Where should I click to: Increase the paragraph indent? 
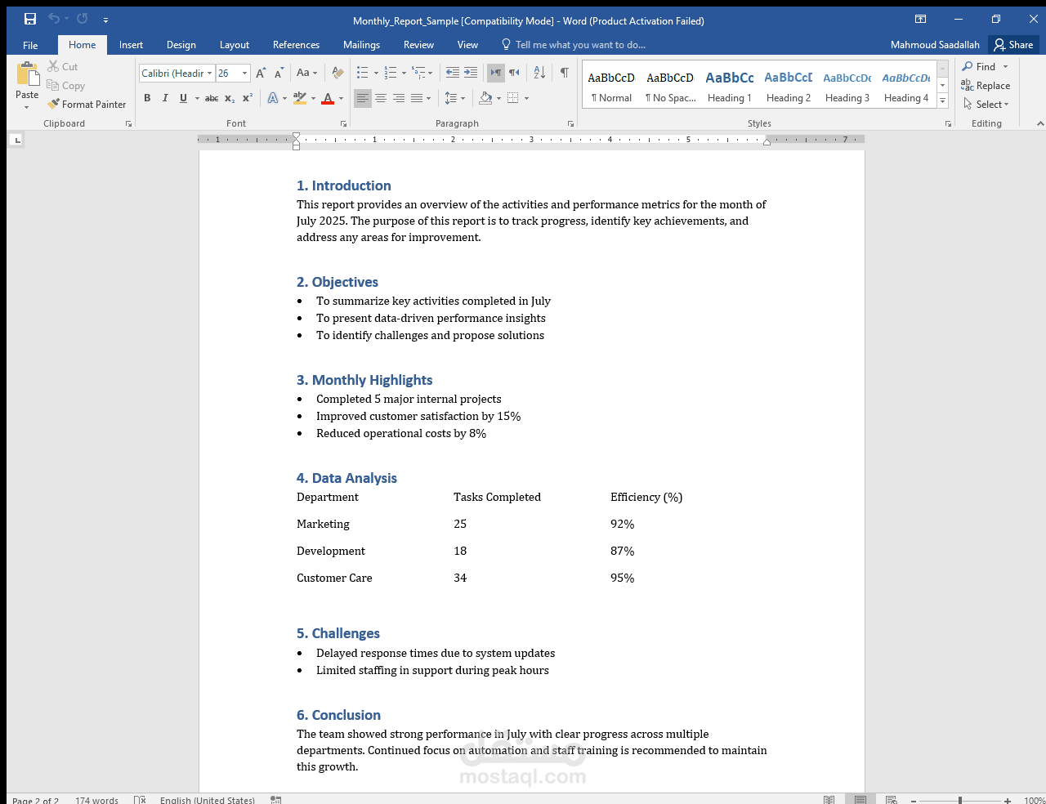[471, 73]
